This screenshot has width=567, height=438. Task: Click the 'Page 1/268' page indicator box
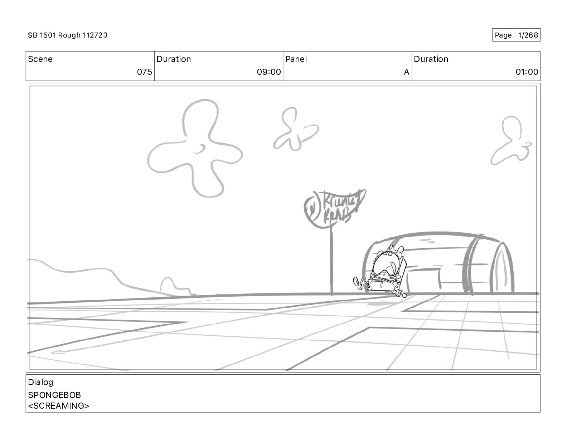click(516, 35)
